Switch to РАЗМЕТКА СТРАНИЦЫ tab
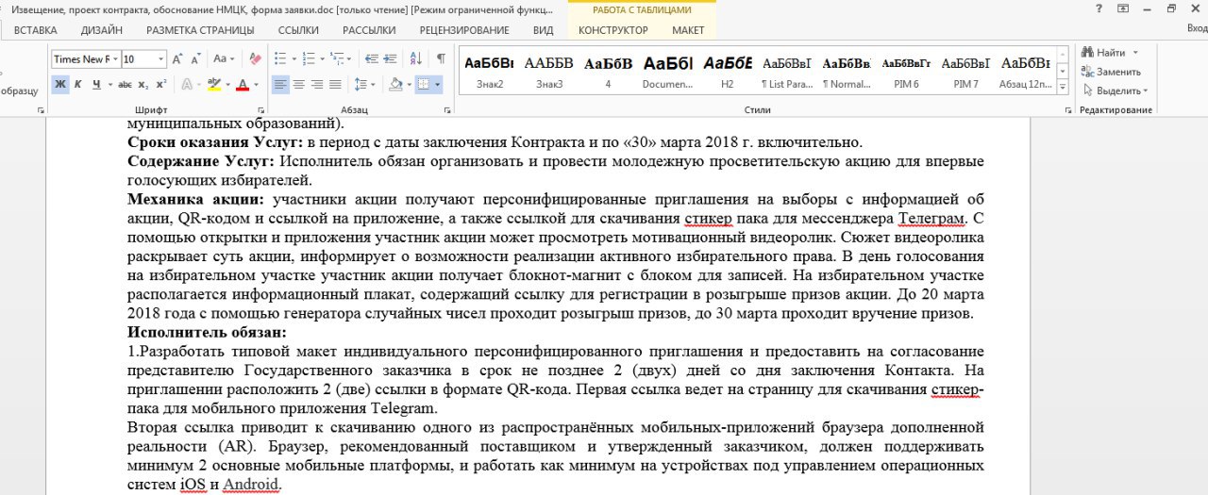The height and width of the screenshot is (495, 1208). click(x=200, y=30)
